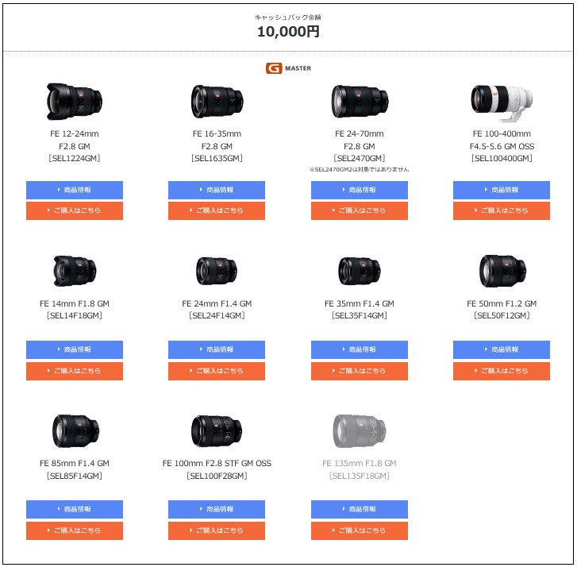Click the model code [SEL35F14GM]

click(x=360, y=315)
